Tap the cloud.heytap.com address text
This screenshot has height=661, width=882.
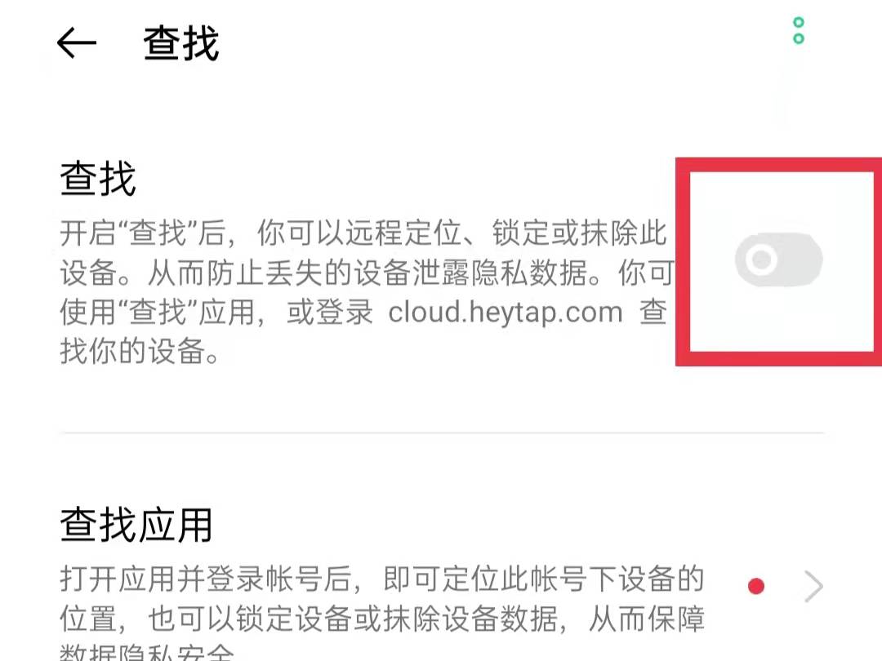tap(506, 312)
